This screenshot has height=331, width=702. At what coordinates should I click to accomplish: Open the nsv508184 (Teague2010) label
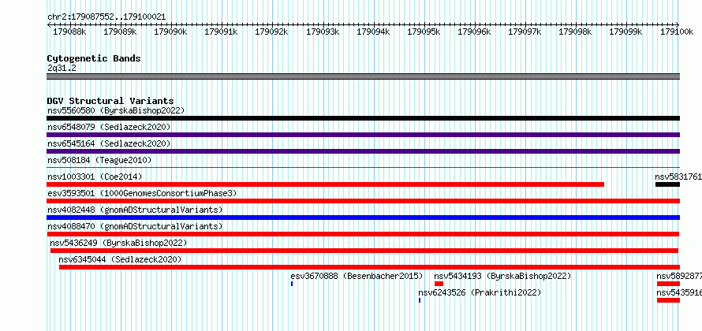coord(99,160)
